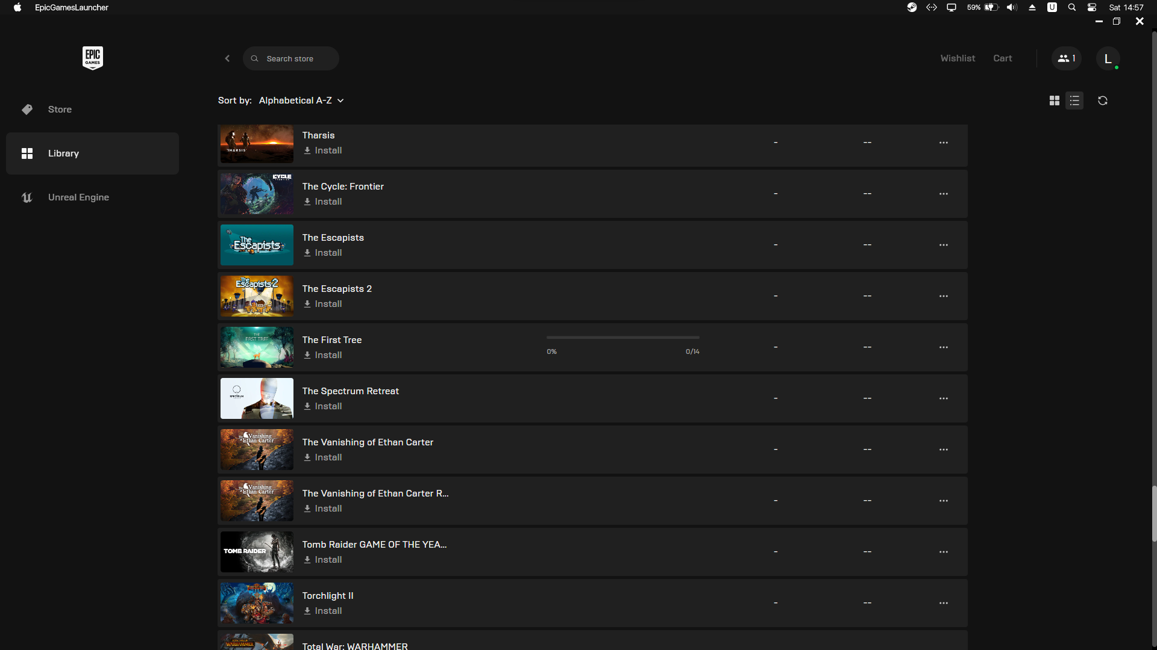Refresh the library list
Viewport: 1157px width, 650px height.
1102,101
